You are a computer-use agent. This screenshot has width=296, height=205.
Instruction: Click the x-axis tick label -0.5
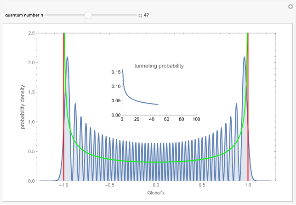pos(109,187)
